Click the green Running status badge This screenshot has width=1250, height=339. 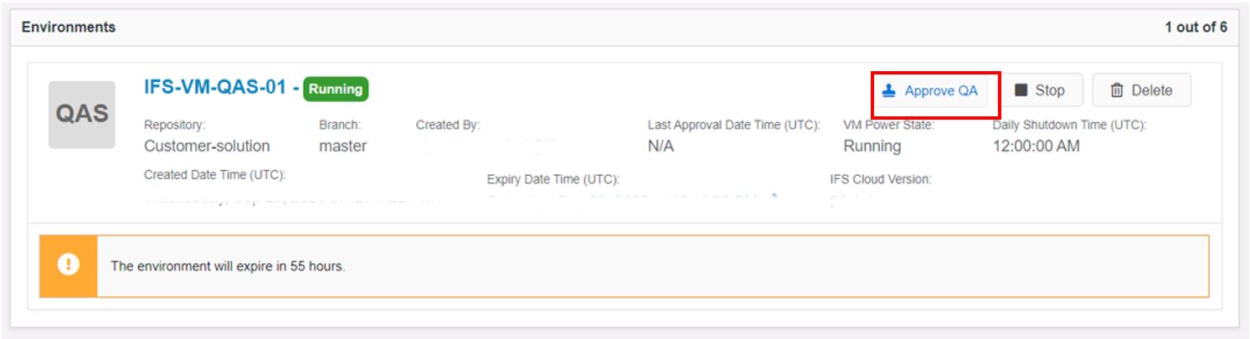pos(336,89)
